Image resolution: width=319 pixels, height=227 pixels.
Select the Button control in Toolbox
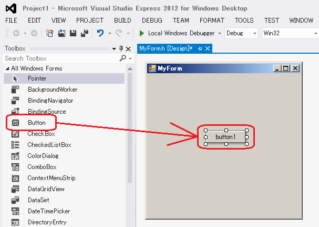36,123
